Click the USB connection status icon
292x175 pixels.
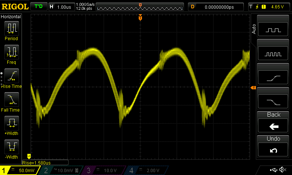point(273,170)
